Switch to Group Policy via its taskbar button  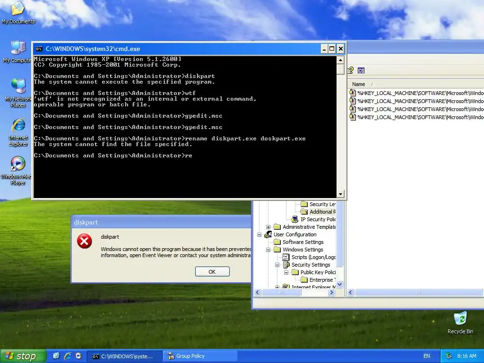[x=200, y=356]
